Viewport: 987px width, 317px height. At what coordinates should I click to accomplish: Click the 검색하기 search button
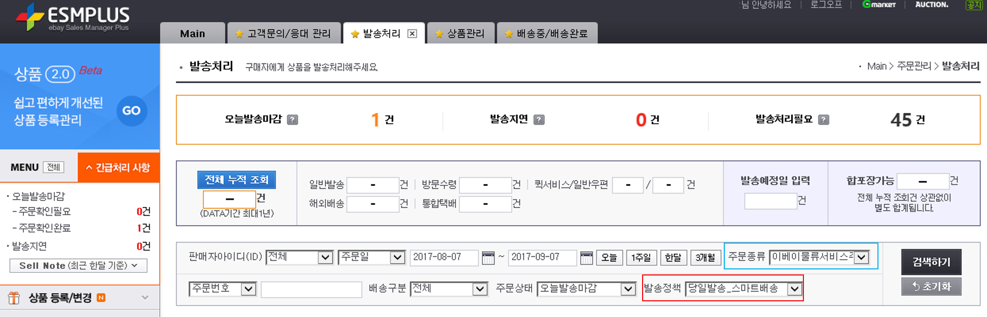[x=931, y=262]
